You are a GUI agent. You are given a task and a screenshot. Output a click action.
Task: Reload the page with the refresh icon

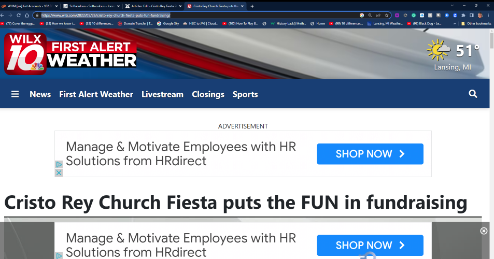[19, 15]
